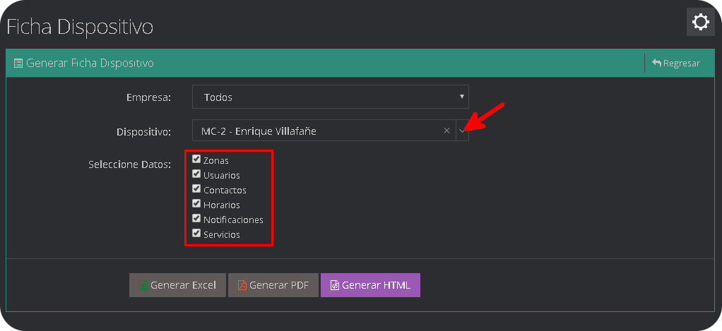The image size is (722, 331).
Task: Click the Notificaciones label text
Action: (x=233, y=219)
